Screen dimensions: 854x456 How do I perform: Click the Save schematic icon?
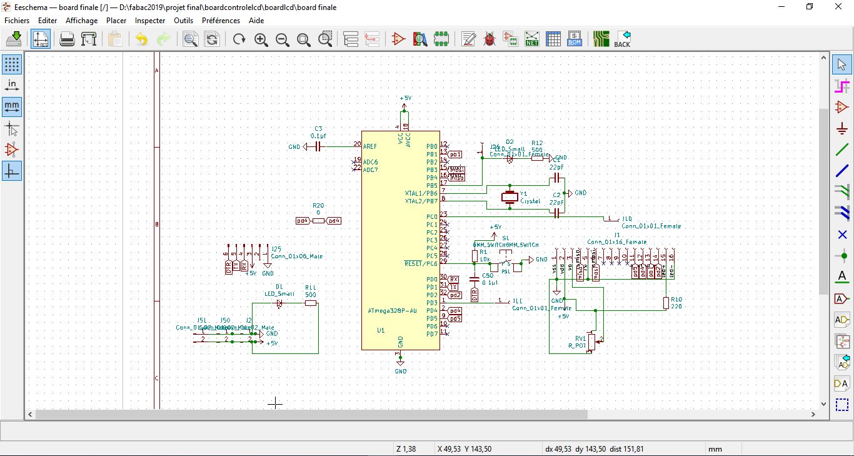[14, 39]
